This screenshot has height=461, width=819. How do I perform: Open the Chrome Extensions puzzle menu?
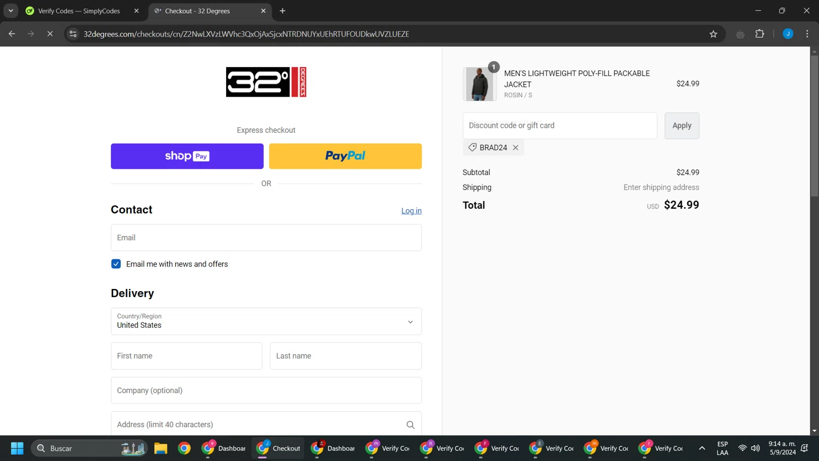(759, 34)
